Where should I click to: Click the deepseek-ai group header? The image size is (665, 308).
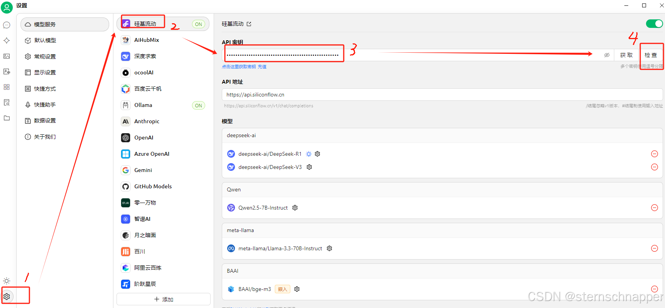coord(442,136)
